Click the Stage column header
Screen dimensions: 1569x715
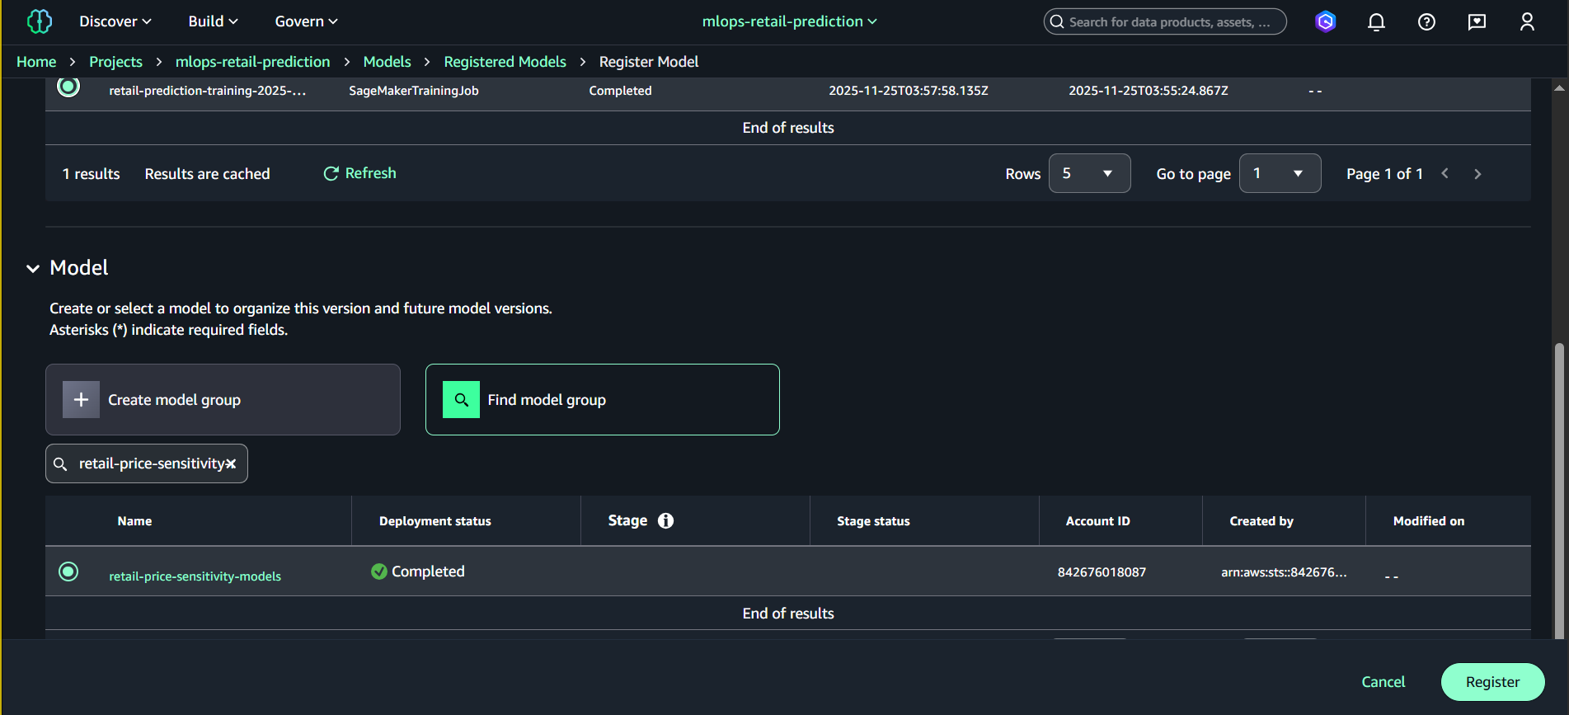pyautogui.click(x=627, y=520)
